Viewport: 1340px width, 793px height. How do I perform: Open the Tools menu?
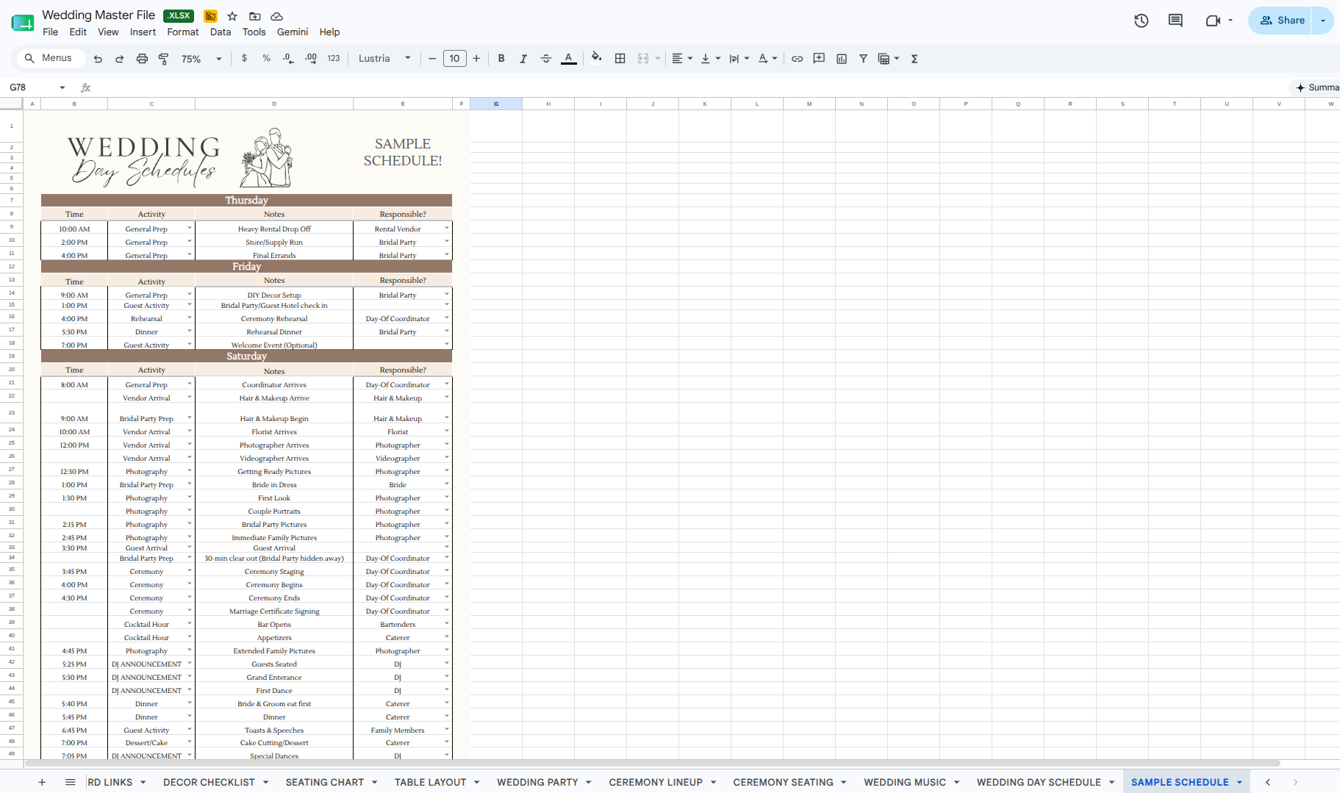(254, 32)
